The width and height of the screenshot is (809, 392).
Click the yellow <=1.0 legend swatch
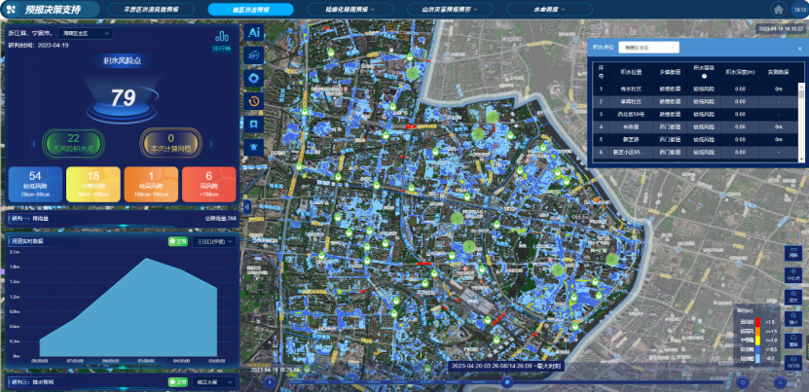757,340
